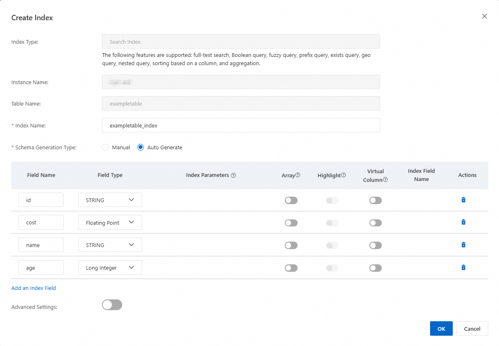
Task: Click the Array column help icon
Action: click(298, 175)
